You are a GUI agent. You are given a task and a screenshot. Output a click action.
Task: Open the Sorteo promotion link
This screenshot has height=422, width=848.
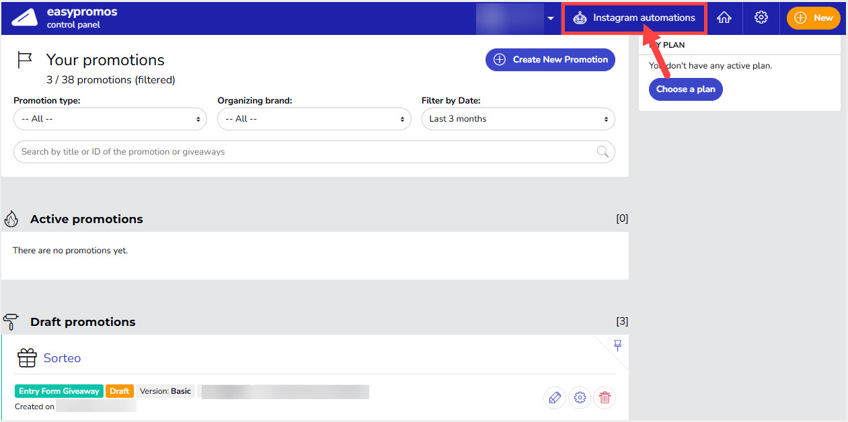point(62,358)
